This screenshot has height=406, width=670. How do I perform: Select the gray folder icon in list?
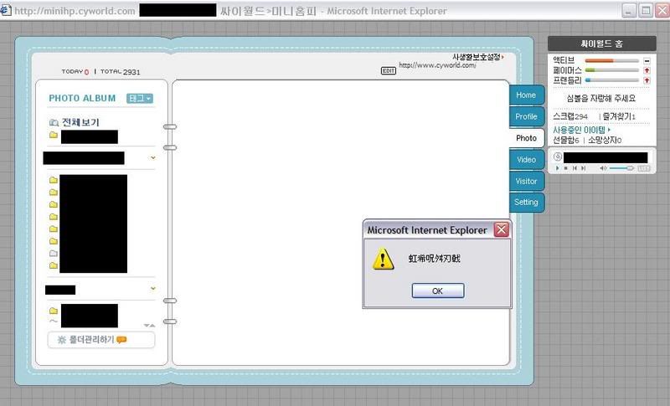click(54, 253)
